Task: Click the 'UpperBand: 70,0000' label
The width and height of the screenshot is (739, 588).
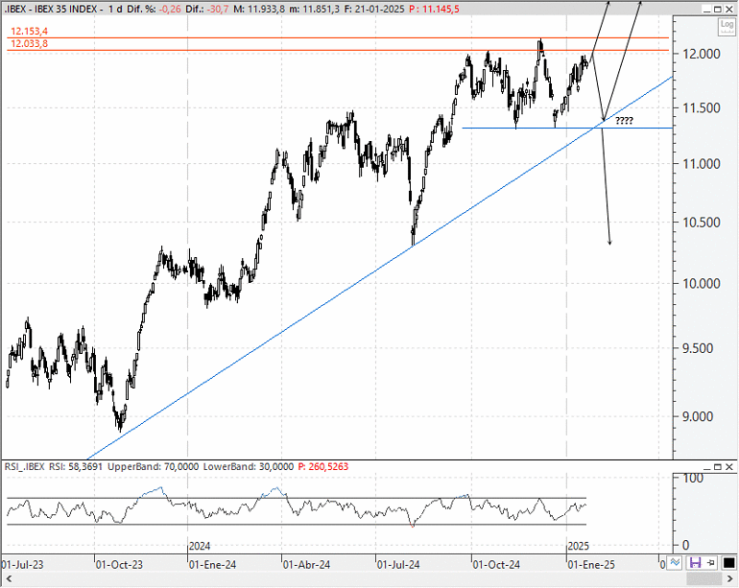Action: click(x=154, y=467)
